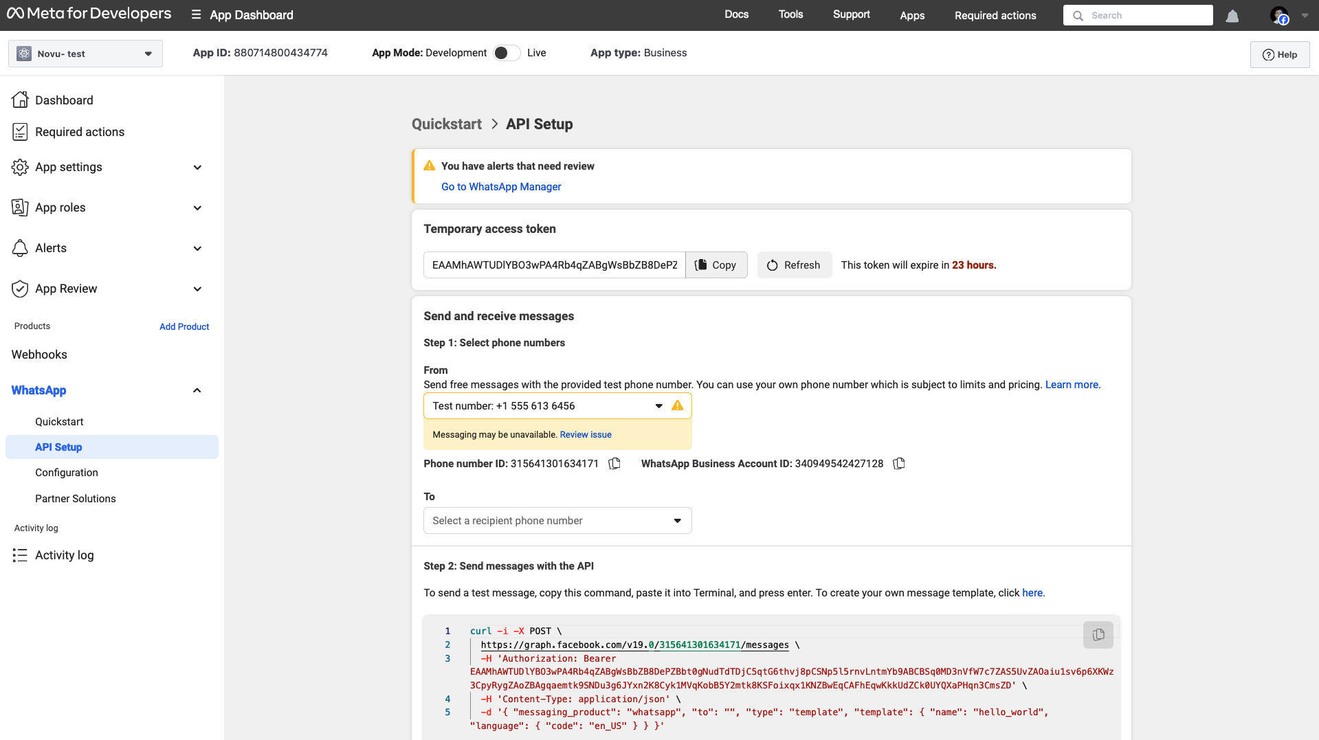
Task: Click the 'Step 2: Send messages with the API' heading
Action: pyautogui.click(x=509, y=566)
